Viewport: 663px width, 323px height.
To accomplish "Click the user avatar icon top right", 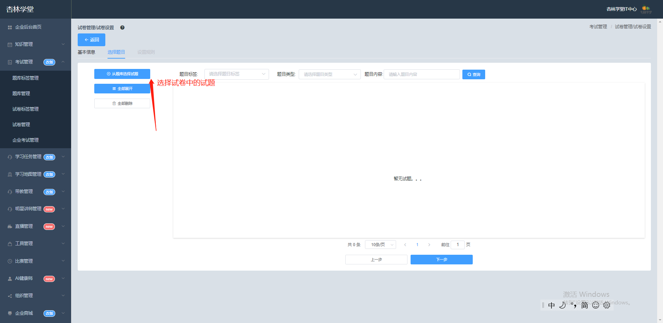I will coord(646,9).
